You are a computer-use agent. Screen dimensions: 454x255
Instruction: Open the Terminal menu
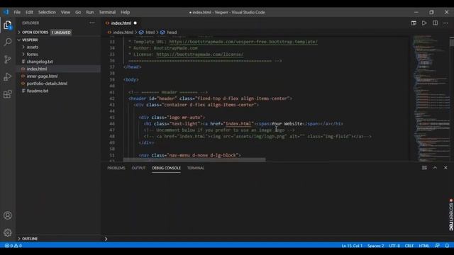click(x=107, y=12)
